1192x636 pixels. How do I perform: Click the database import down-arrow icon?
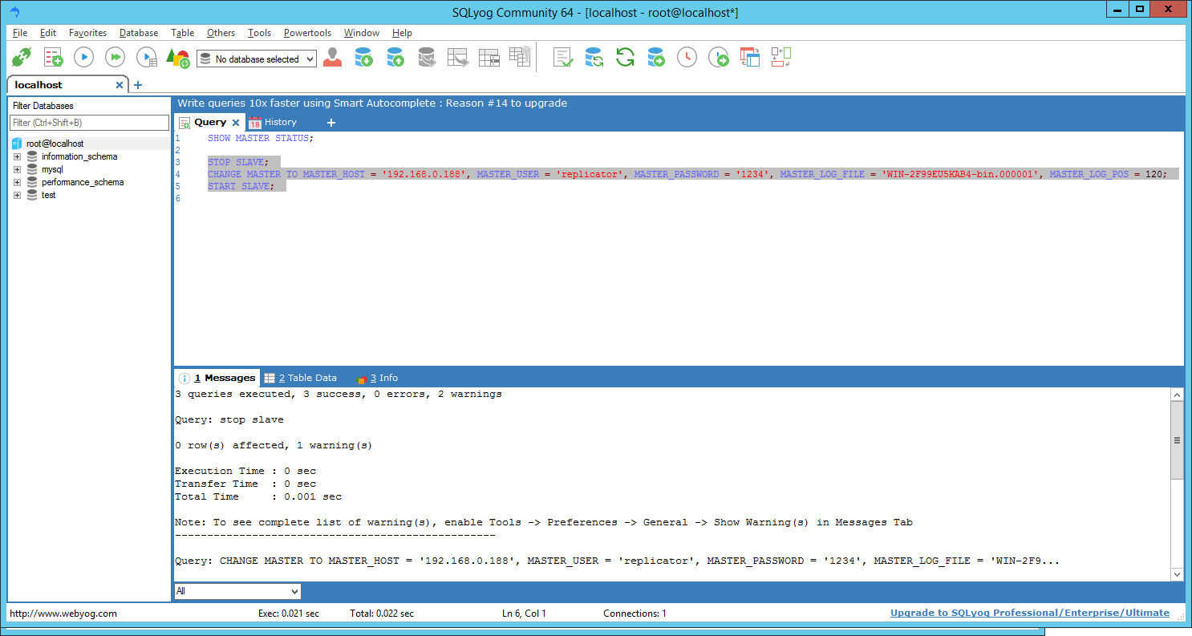coord(363,58)
